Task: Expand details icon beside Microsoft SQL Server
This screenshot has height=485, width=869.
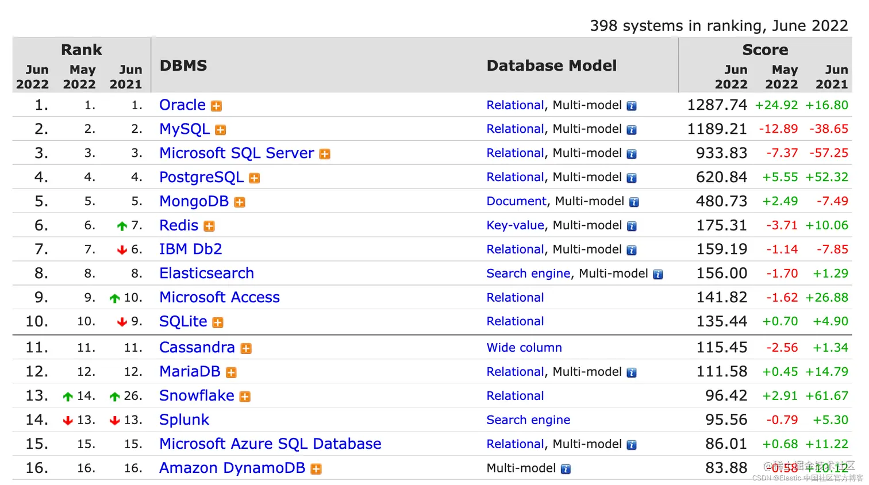Action: [325, 155]
